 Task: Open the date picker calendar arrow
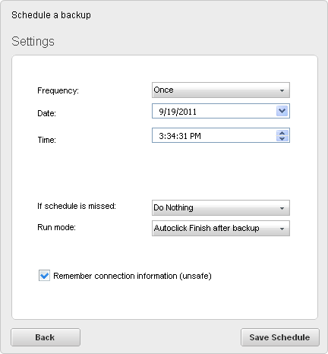coord(282,111)
